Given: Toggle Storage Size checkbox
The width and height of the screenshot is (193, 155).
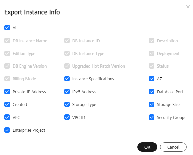Looking at the screenshot, I should click(x=152, y=104).
